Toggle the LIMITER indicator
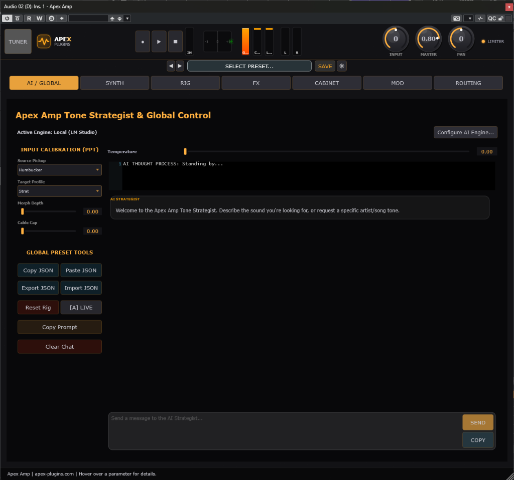 point(492,42)
